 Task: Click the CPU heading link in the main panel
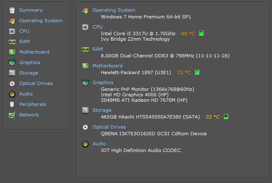tap(98, 27)
